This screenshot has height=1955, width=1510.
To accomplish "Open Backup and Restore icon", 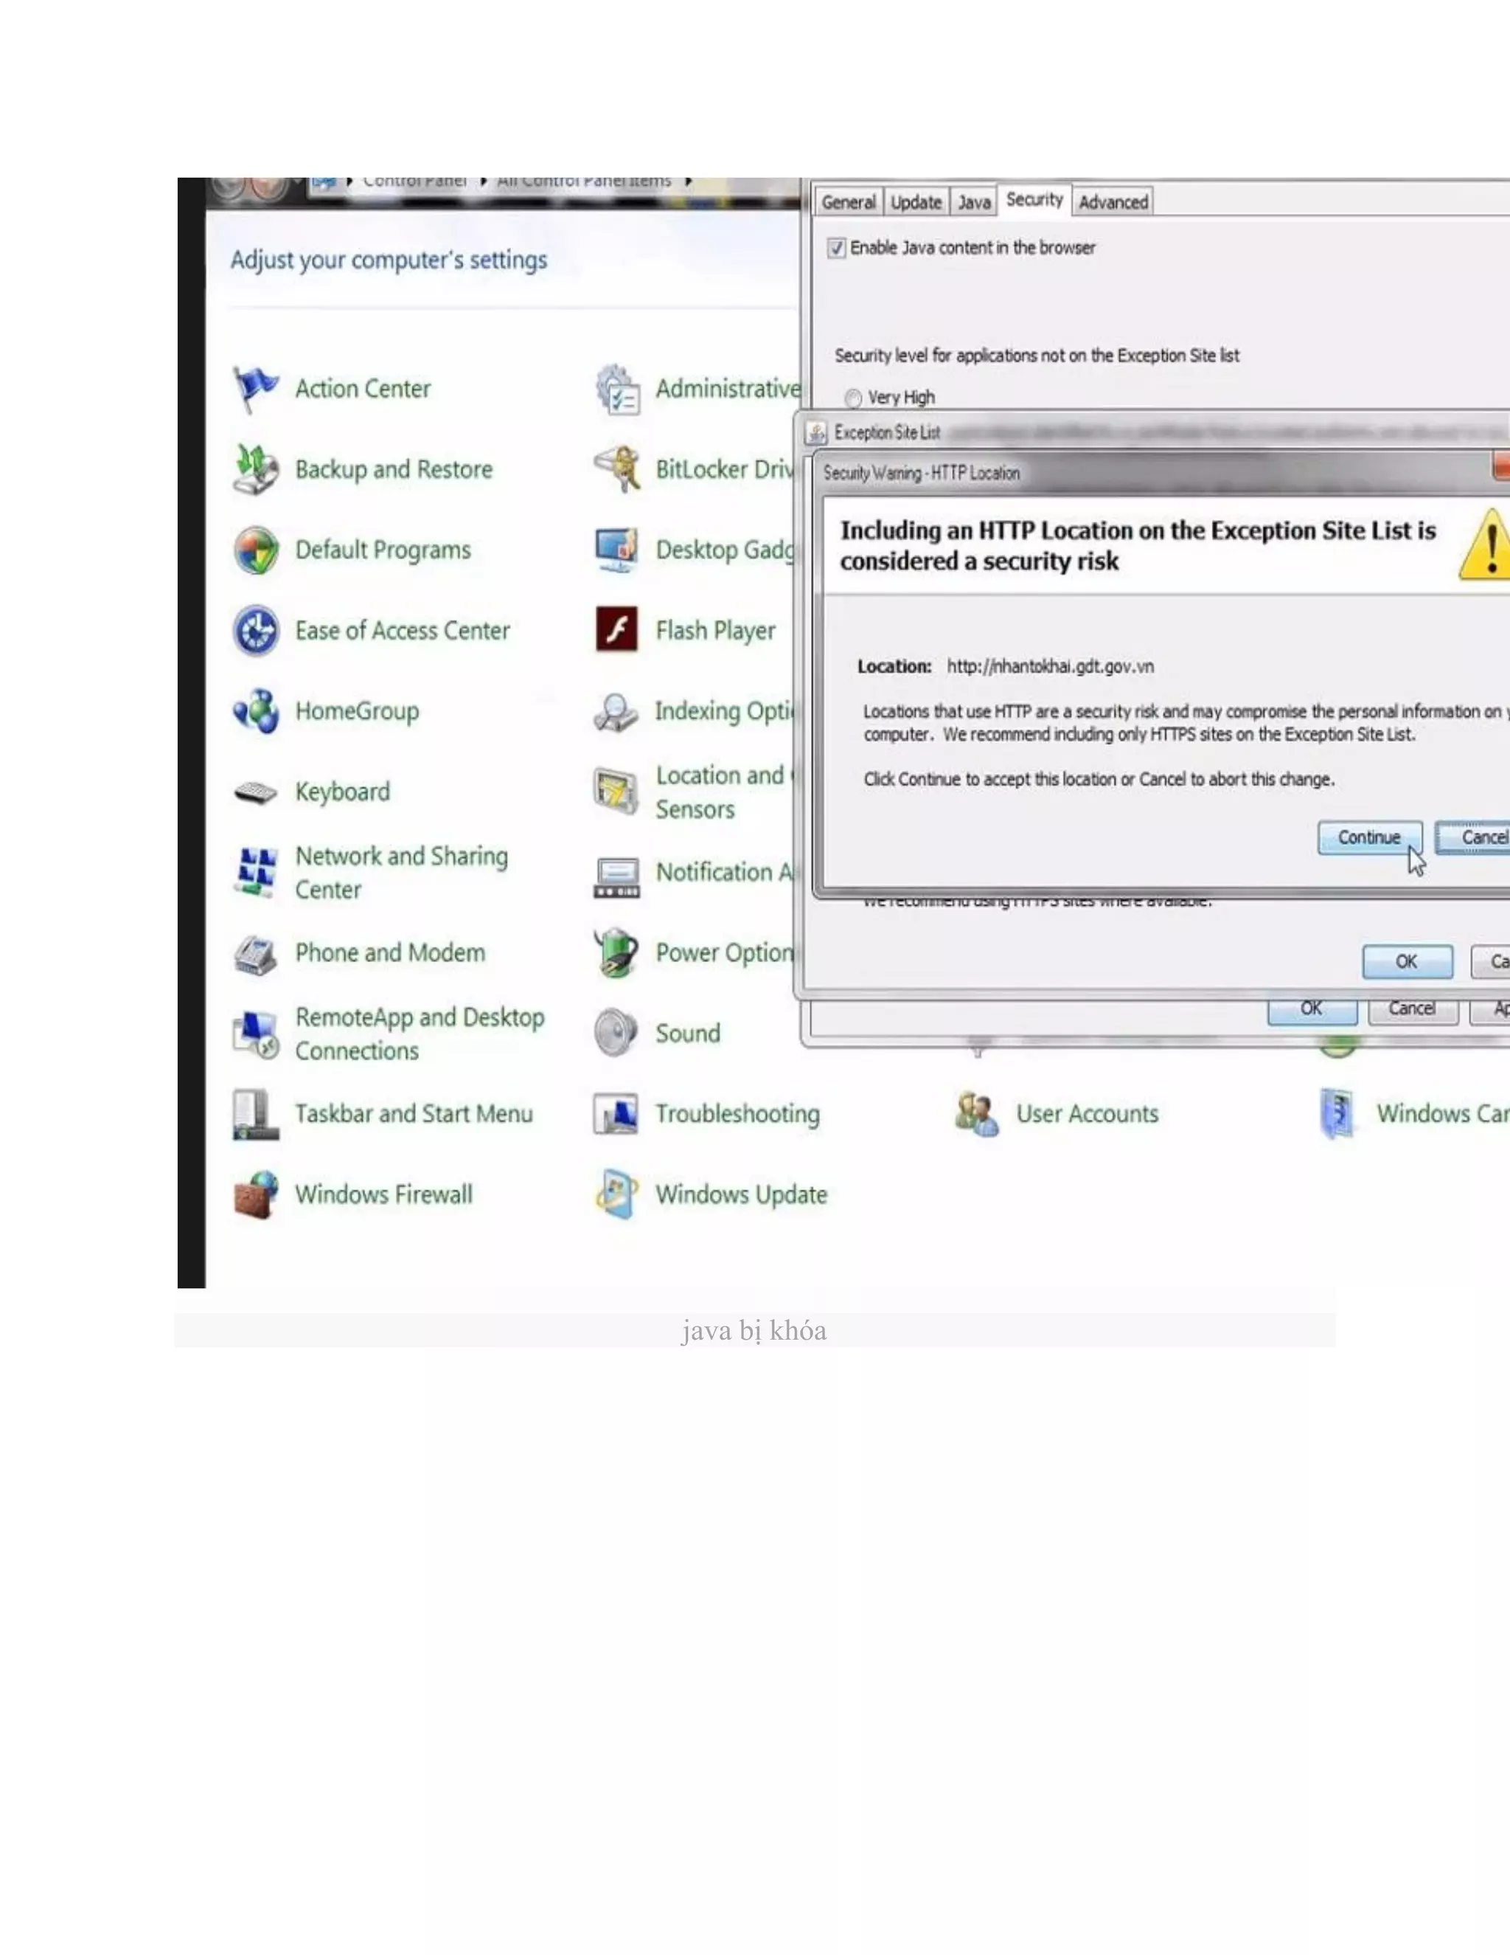I will (x=255, y=469).
